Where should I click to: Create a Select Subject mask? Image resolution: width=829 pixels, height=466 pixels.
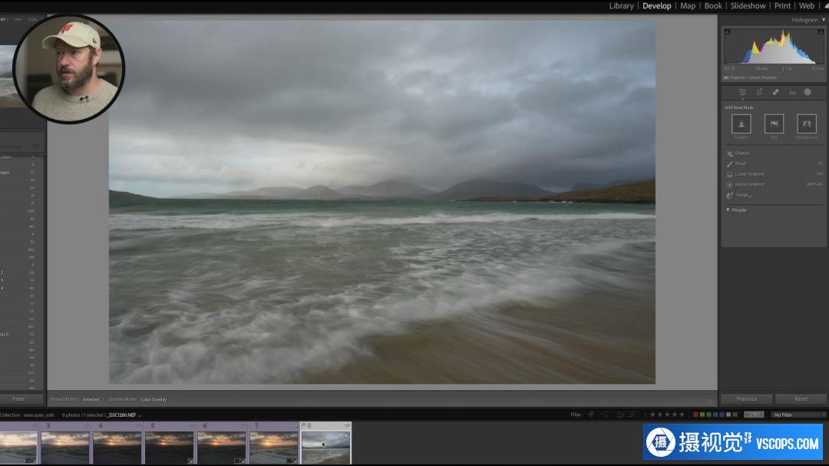tap(741, 124)
